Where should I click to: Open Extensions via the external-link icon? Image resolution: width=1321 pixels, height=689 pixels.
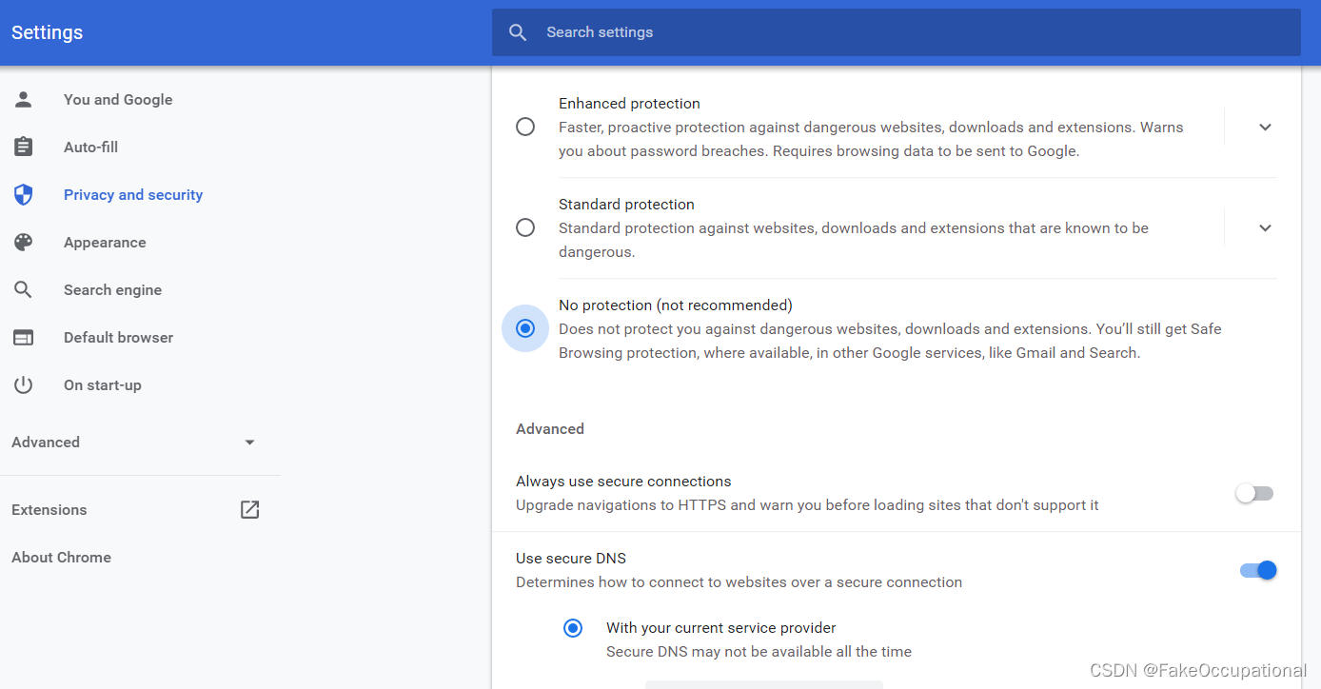(249, 509)
